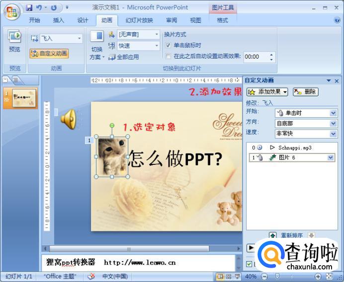
Task: Switch to the outline pane tab
Action: click(16, 80)
